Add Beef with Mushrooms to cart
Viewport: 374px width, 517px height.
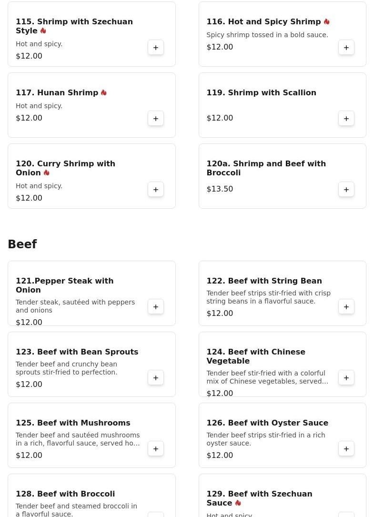point(156,449)
